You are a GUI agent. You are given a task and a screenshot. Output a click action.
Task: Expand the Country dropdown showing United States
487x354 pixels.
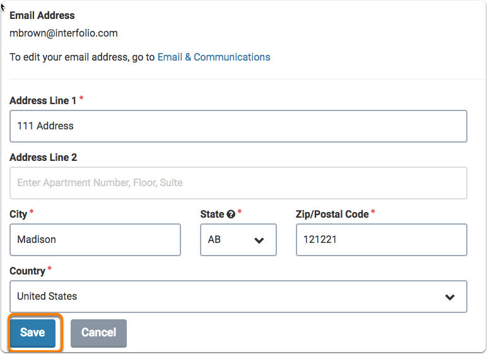tap(238, 297)
